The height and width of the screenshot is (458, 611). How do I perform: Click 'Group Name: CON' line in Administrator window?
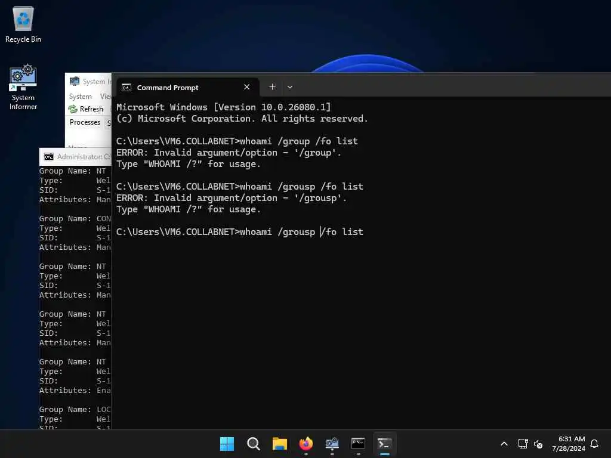[x=75, y=218]
